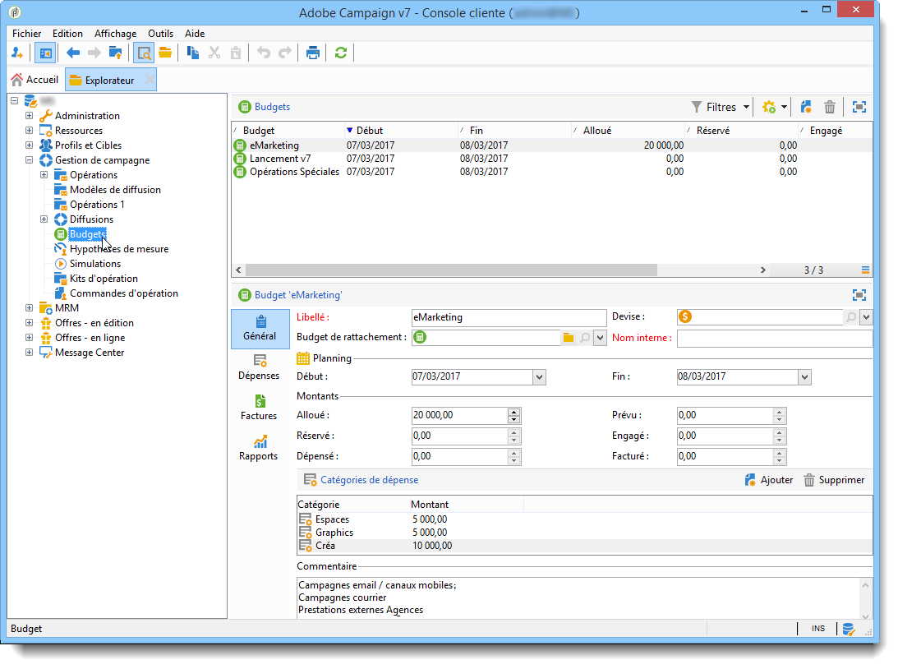Expand the Administration tree node
This screenshot has height=669, width=898.
click(x=30, y=116)
